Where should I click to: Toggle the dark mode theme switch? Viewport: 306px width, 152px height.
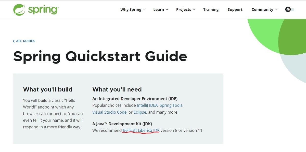[290, 9]
